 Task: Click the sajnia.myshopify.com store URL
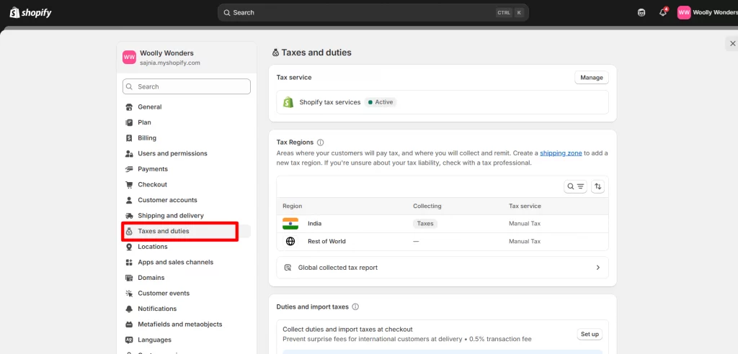170,63
